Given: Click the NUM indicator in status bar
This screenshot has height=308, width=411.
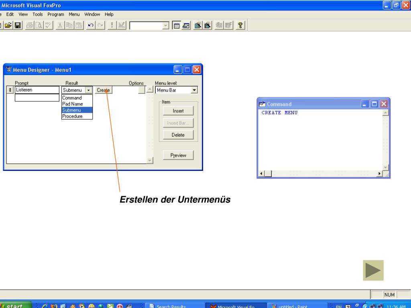Looking at the screenshot, I should tap(389, 295).
